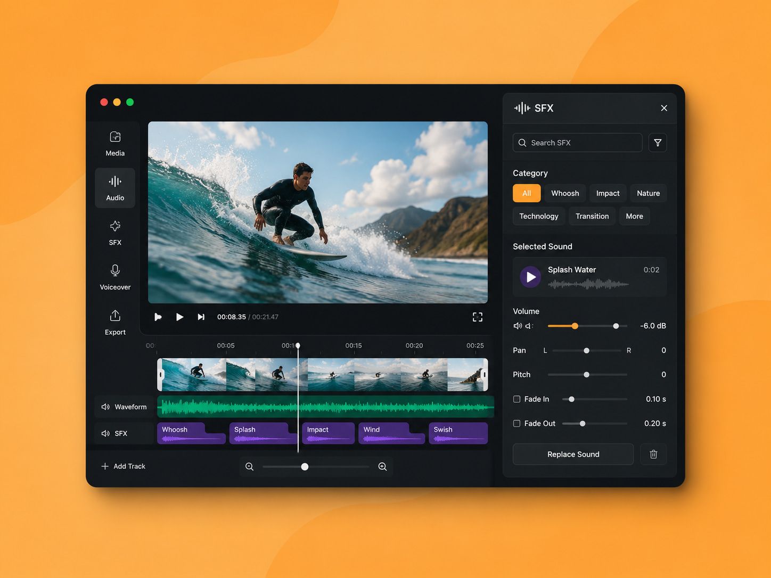
Task: Filter by Nature category
Action: (x=648, y=193)
